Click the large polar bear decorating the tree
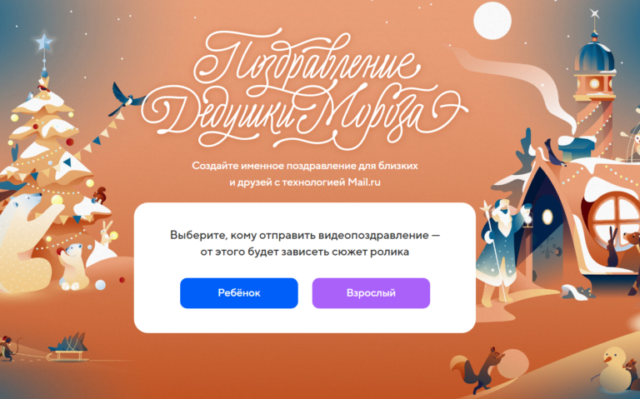This screenshot has height=399, width=640. pyautogui.click(x=28, y=241)
